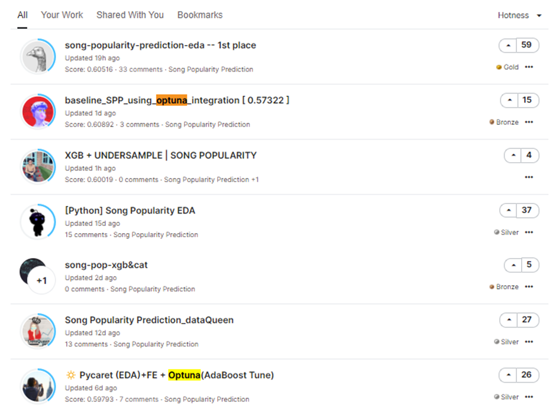
Task: Upvote Song Popularity Prediction_dataQueen notebook
Action: click(509, 320)
